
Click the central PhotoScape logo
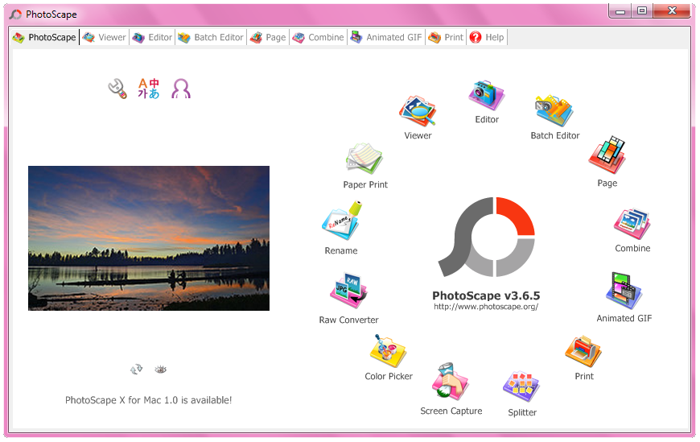(486, 237)
